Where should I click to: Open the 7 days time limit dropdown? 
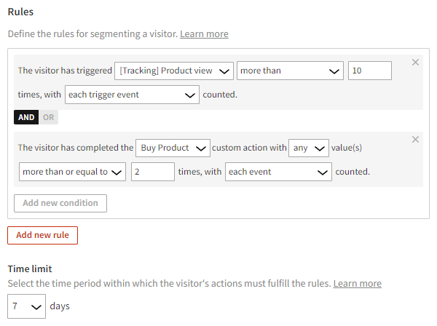tap(26, 306)
